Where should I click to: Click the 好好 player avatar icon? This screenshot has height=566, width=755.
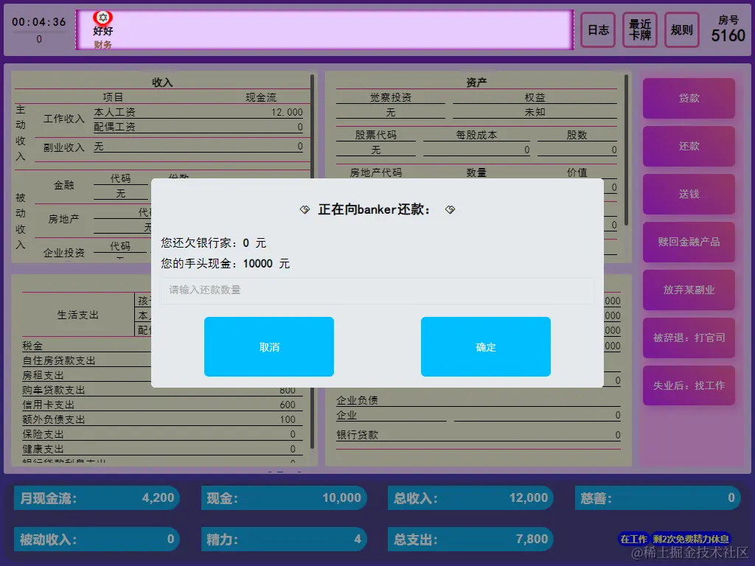tap(102, 18)
